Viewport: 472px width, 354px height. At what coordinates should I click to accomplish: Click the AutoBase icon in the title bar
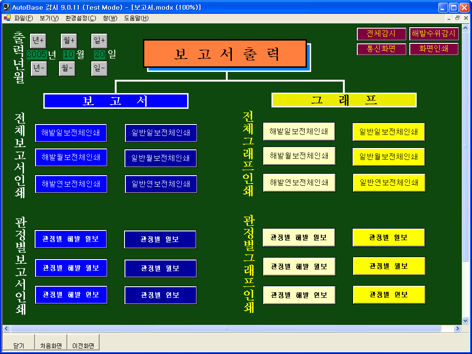(x=6, y=7)
